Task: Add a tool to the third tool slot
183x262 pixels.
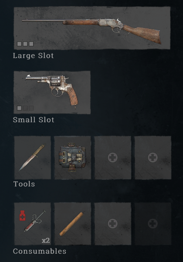Action: click(x=113, y=158)
